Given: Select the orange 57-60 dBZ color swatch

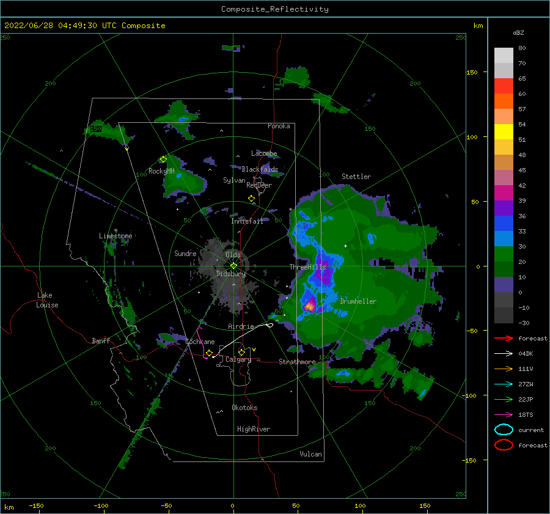Looking at the screenshot, I should click(x=504, y=101).
